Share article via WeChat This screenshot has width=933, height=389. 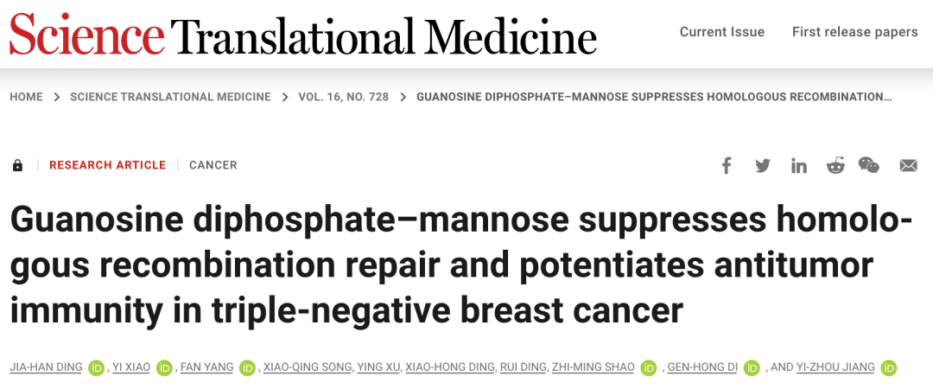click(x=869, y=165)
